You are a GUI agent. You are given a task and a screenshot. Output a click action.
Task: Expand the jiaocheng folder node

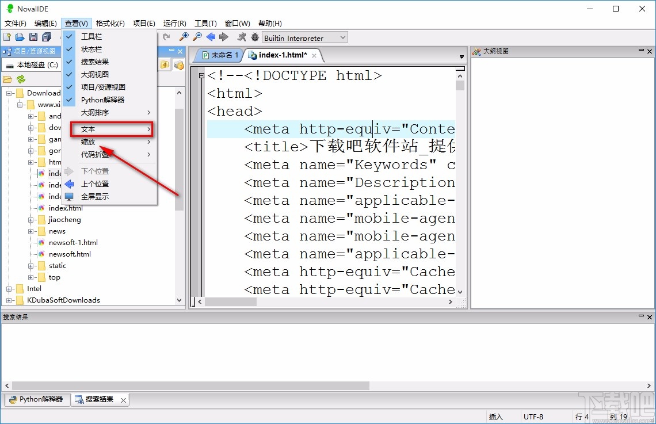(30, 220)
